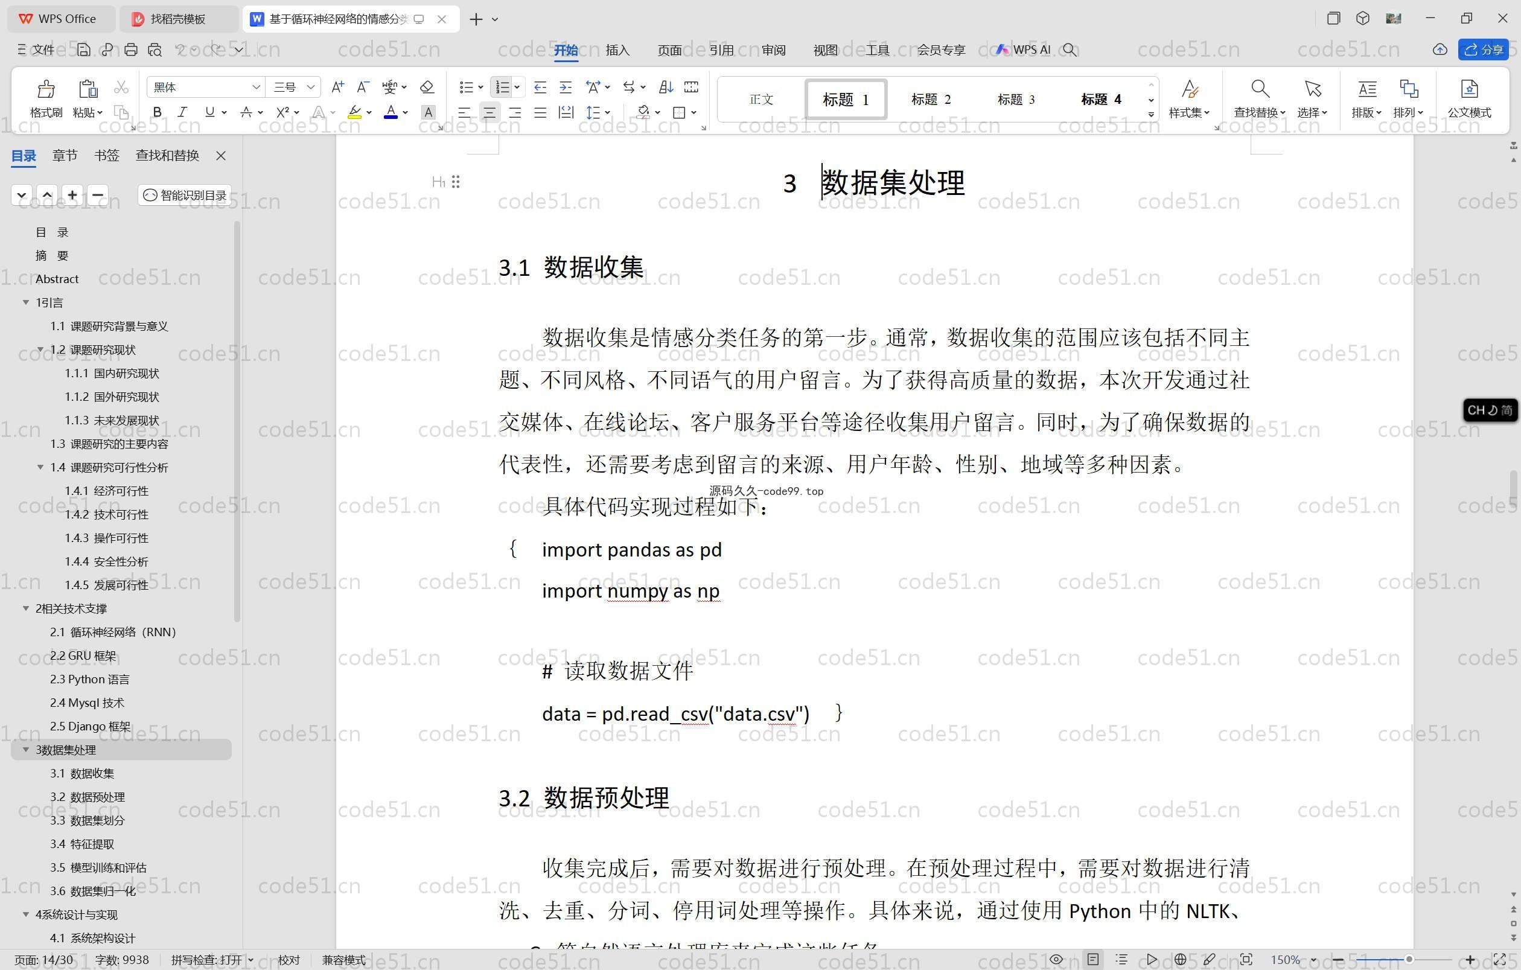Toggle Underline formatting
The image size is (1521, 970).
click(x=209, y=112)
